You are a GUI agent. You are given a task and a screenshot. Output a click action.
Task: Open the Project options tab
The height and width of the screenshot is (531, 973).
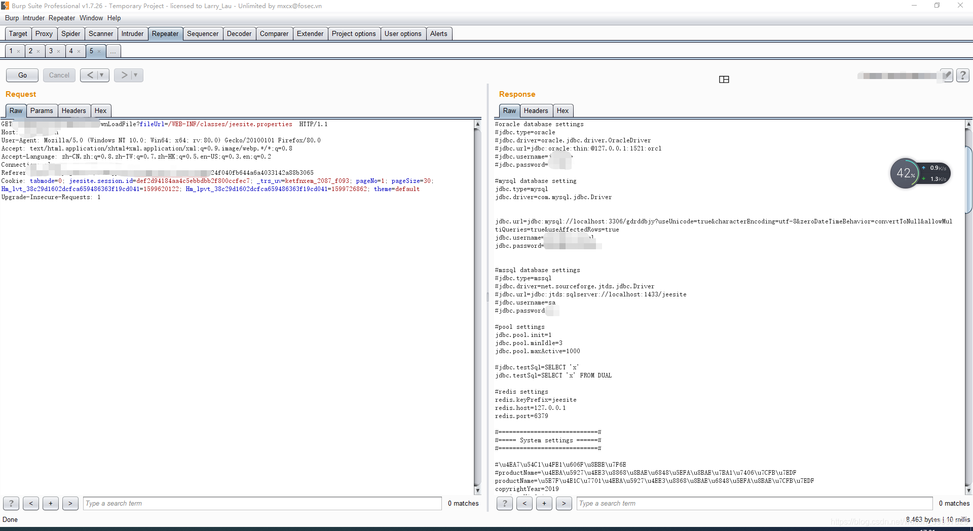[x=354, y=34]
